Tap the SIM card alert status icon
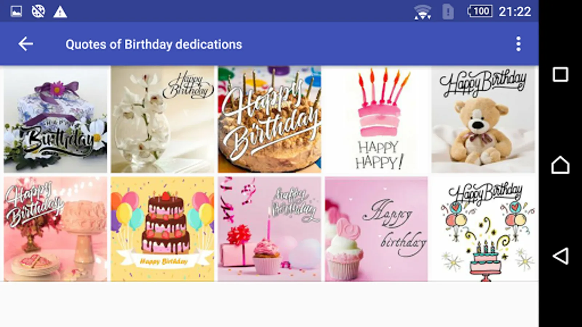 click(x=448, y=12)
